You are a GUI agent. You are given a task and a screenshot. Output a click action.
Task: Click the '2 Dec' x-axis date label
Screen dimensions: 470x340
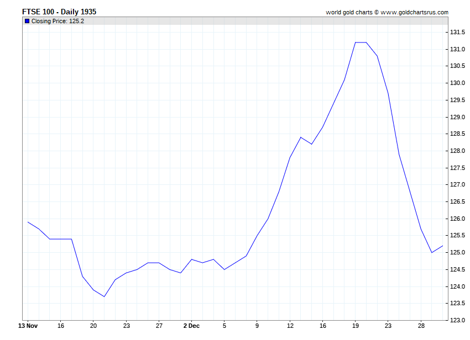[x=191, y=326]
